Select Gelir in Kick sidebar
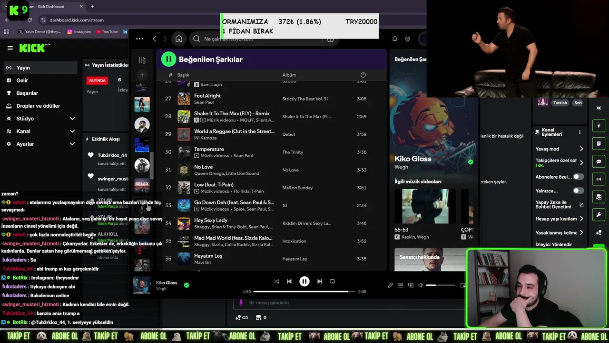 pos(40,81)
